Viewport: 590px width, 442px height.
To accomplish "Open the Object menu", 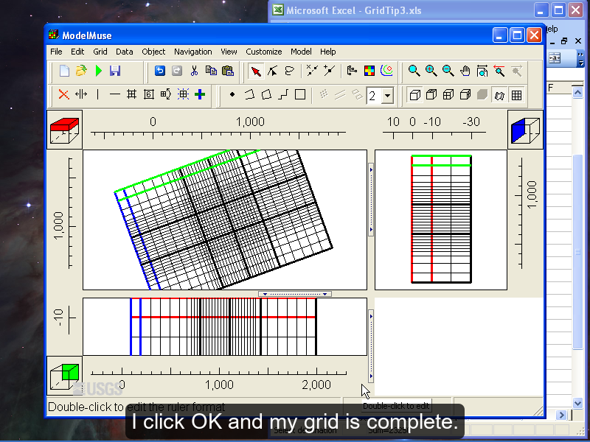I will pos(153,52).
